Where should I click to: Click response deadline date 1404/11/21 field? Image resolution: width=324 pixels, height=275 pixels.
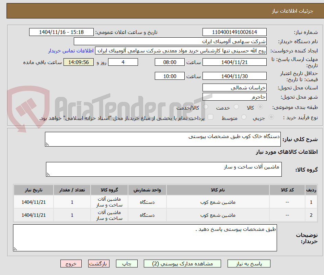234,62
